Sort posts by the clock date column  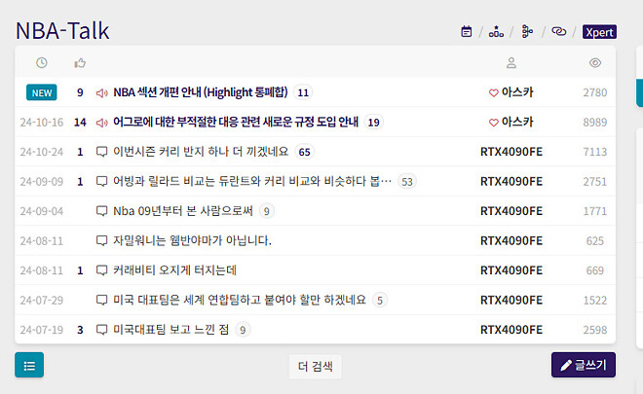point(42,62)
